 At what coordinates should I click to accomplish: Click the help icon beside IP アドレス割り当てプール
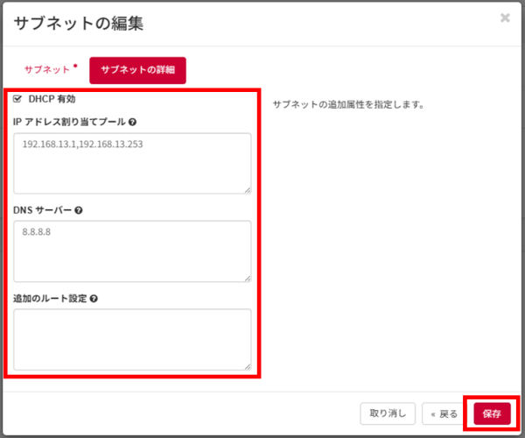132,122
